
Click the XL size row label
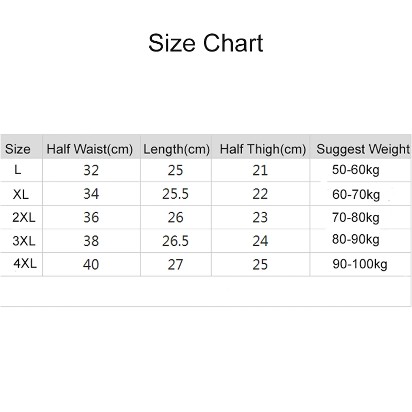point(21,194)
